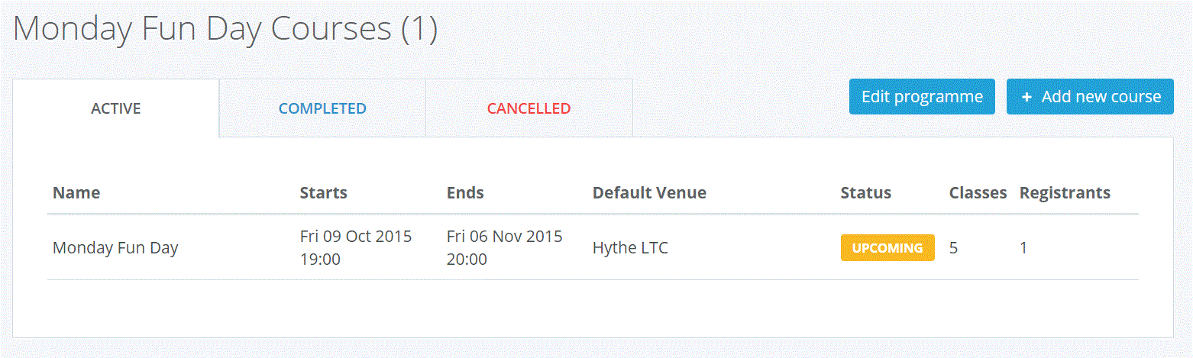Click the Fri 06 Nov 2015 end date
Screen dimensions: 1193x358
[504, 237]
